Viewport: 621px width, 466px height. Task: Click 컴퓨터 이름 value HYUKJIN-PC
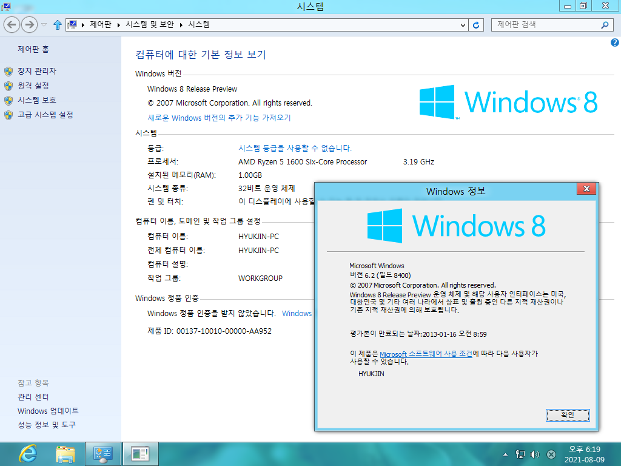coord(258,237)
